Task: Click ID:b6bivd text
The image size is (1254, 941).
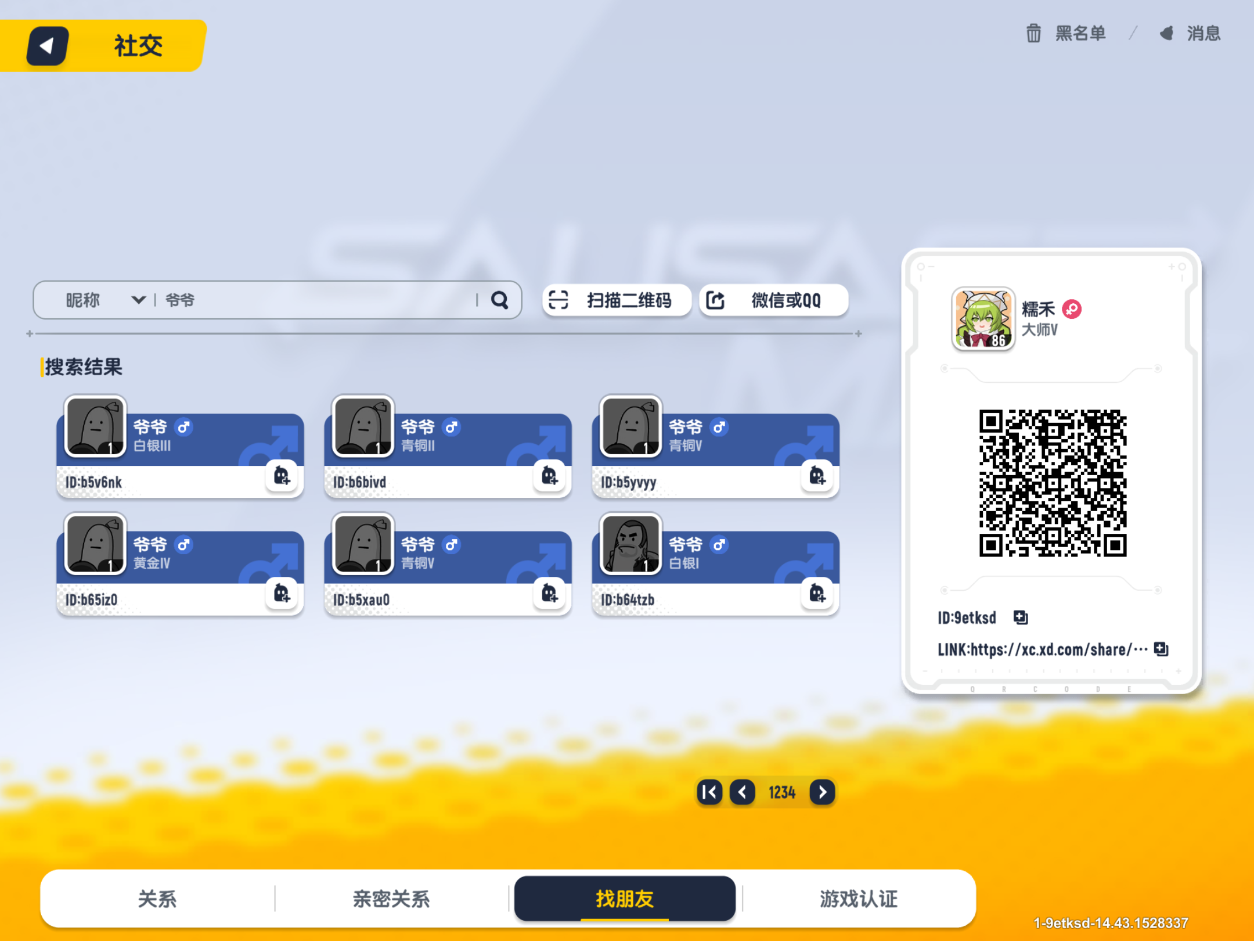Action: (359, 482)
